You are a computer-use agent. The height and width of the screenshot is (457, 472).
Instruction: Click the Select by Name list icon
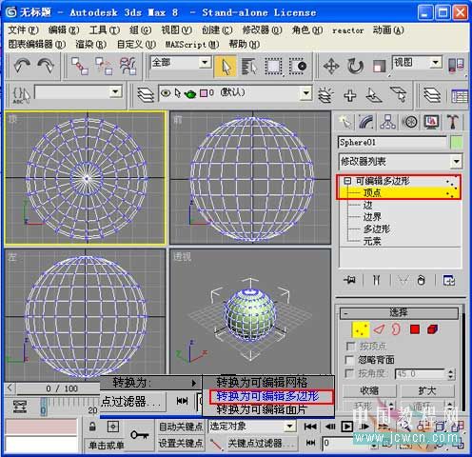point(249,67)
